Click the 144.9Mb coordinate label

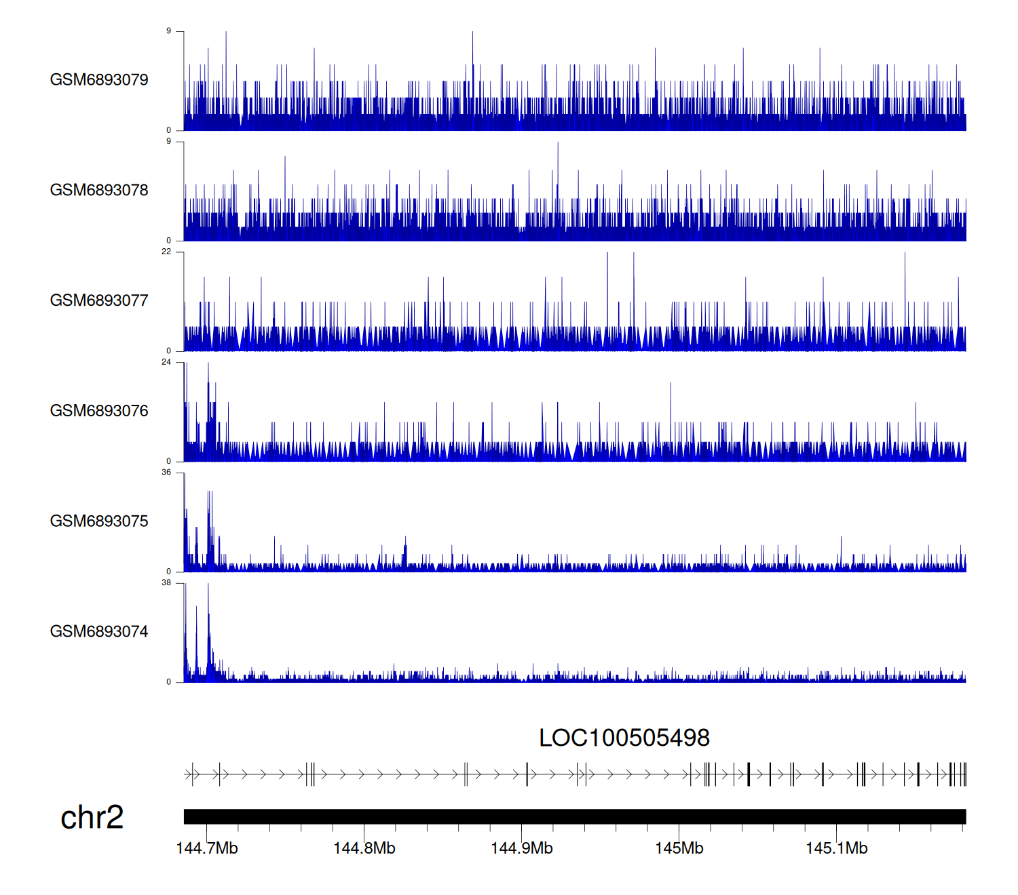point(522,849)
